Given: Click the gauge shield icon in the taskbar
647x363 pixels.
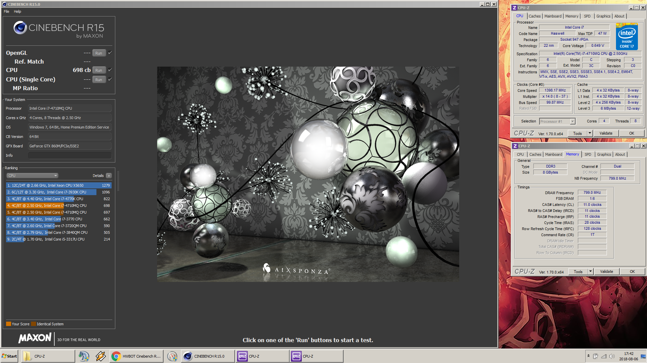Looking at the screenshot, I should 172,356.
